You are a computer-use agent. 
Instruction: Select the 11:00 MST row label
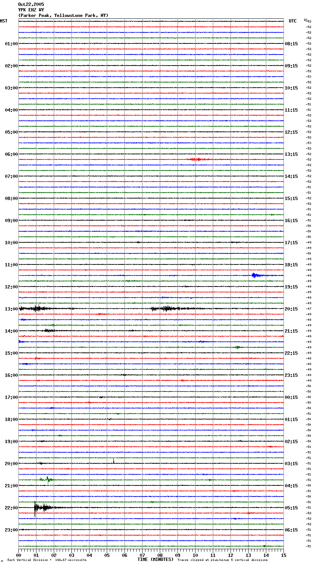(11, 265)
